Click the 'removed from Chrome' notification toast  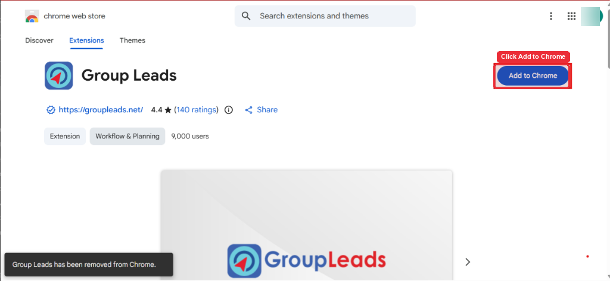point(89,265)
